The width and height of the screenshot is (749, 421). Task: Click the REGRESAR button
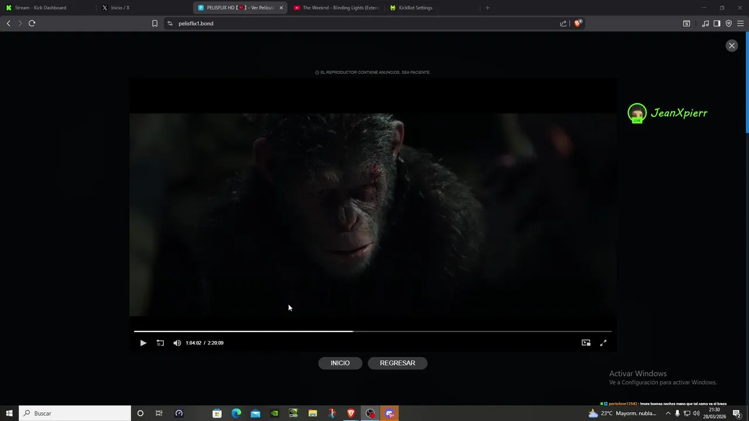point(397,363)
